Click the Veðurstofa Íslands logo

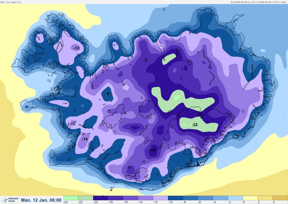point(10,200)
